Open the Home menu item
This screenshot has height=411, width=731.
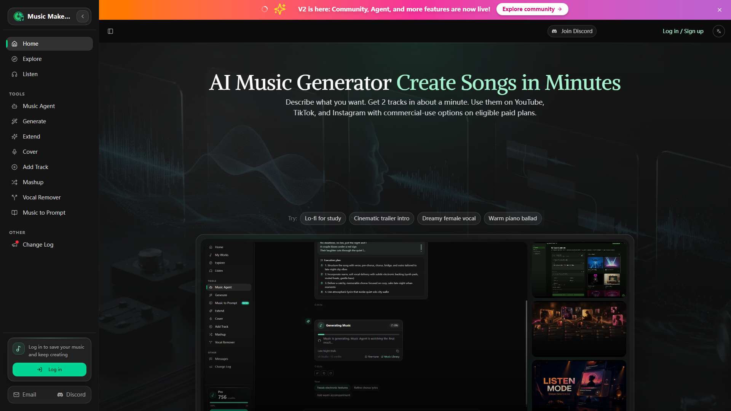click(49, 44)
